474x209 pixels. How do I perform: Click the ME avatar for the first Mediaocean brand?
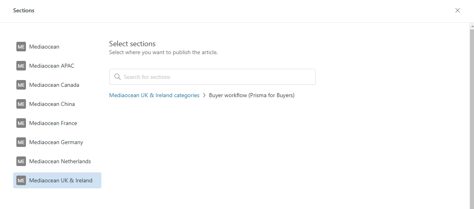tap(21, 47)
